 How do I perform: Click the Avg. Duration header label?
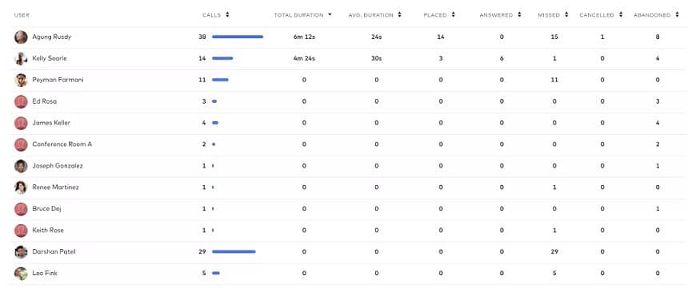point(370,15)
